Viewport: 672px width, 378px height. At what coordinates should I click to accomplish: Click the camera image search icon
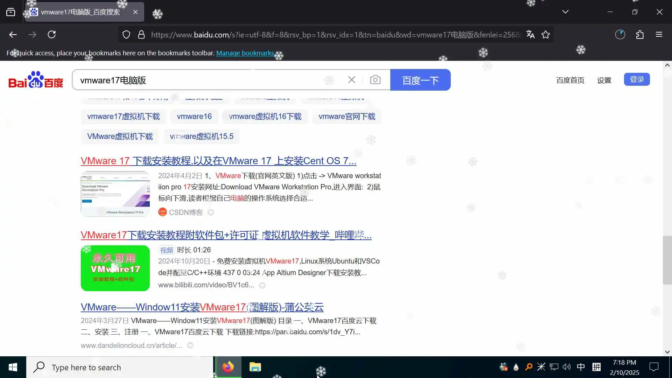click(x=375, y=80)
